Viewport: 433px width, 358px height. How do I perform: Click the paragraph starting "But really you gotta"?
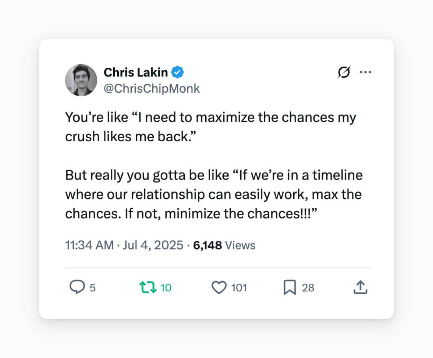pos(214,195)
